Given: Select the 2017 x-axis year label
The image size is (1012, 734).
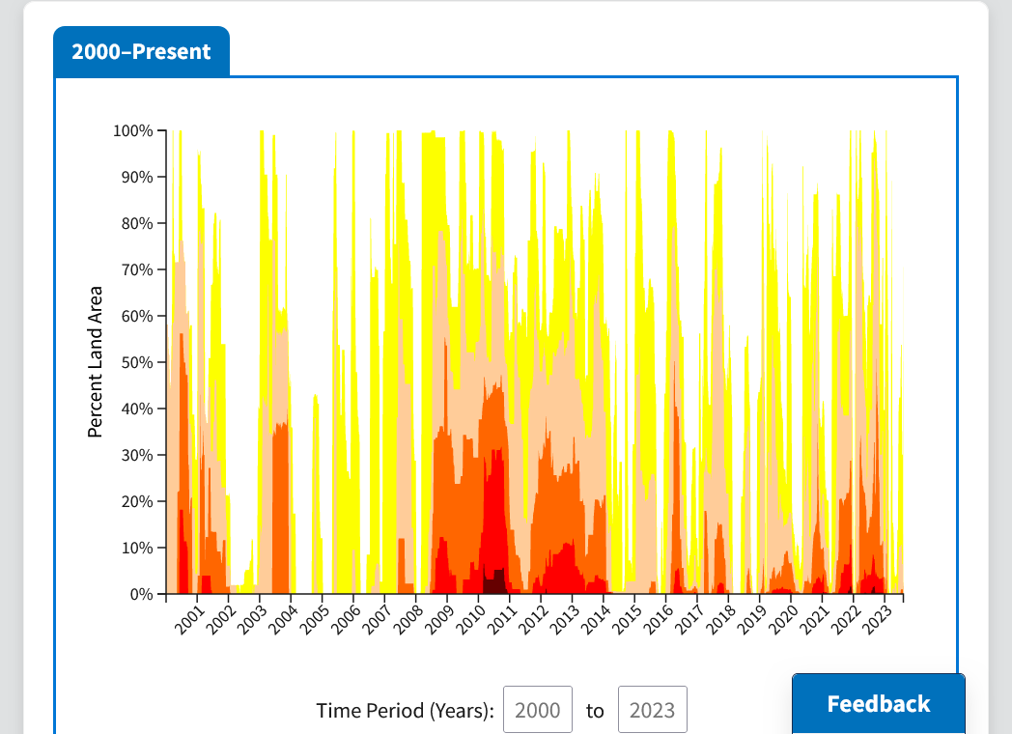Looking at the screenshot, I should [689, 620].
